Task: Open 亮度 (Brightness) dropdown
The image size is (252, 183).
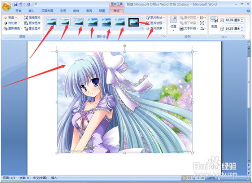Action: pos(11,18)
